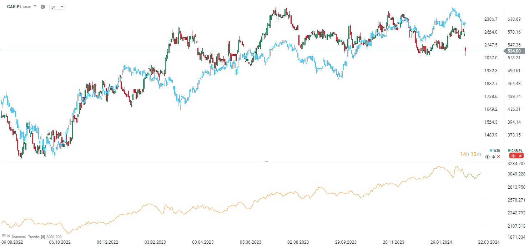This screenshot has height=248, width=529.
Task: Click the panel divider resize handle
Action: pyautogui.click(x=266, y=161)
